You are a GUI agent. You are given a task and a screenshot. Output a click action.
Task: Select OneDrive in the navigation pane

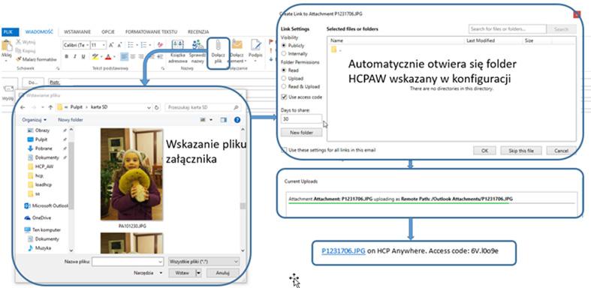coord(38,217)
